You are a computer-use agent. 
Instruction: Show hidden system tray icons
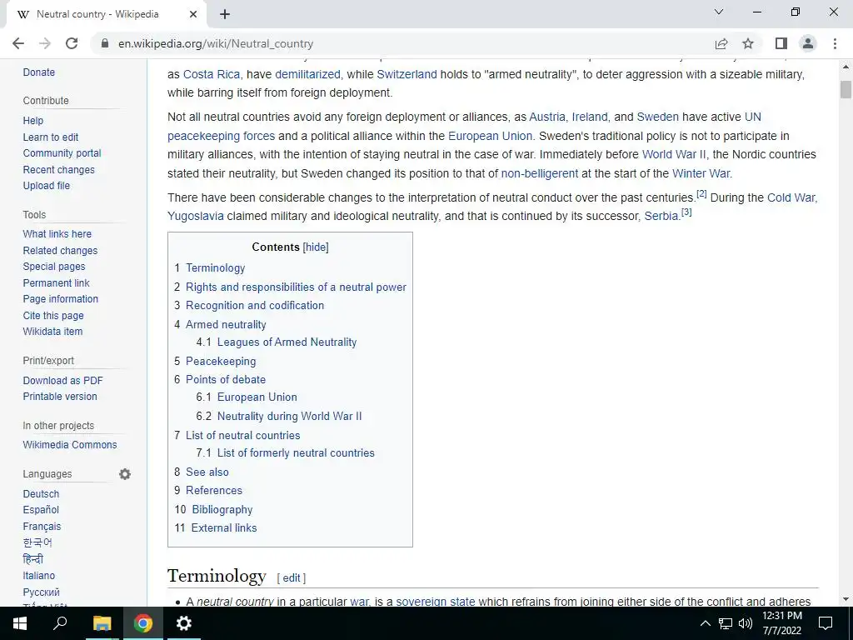pyautogui.click(x=705, y=623)
